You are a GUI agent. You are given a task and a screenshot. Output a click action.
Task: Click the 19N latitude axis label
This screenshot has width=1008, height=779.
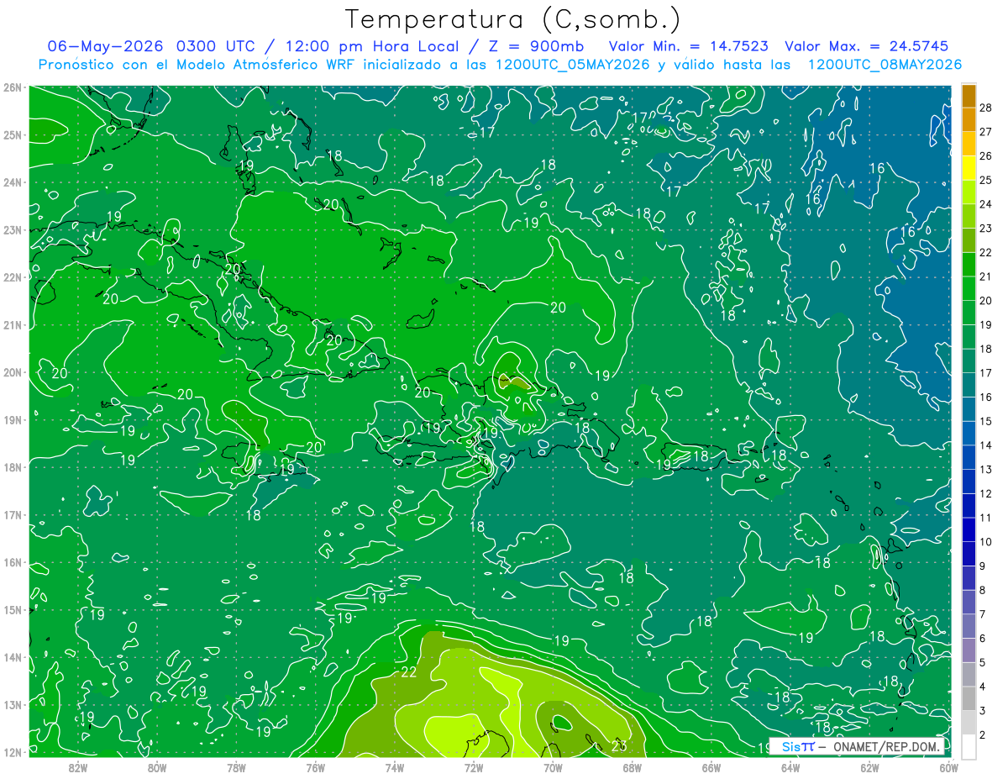[x=13, y=419]
